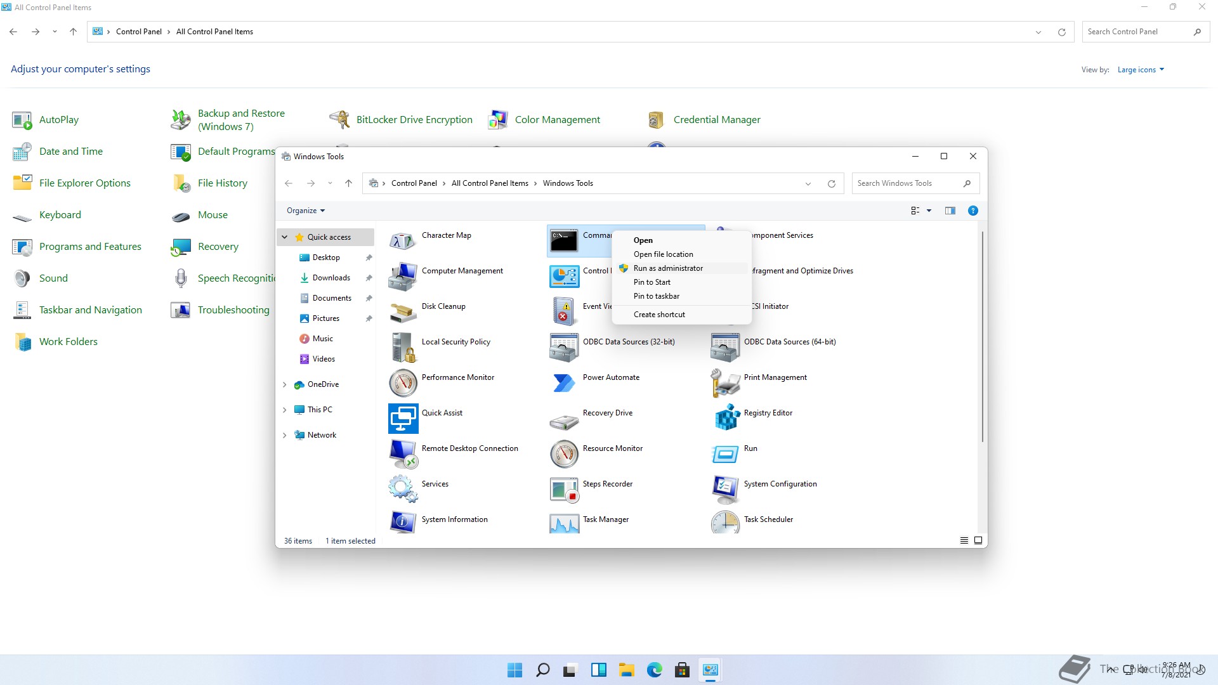Launch the Quick Assist icon
This screenshot has width=1218, height=685.
(x=403, y=419)
